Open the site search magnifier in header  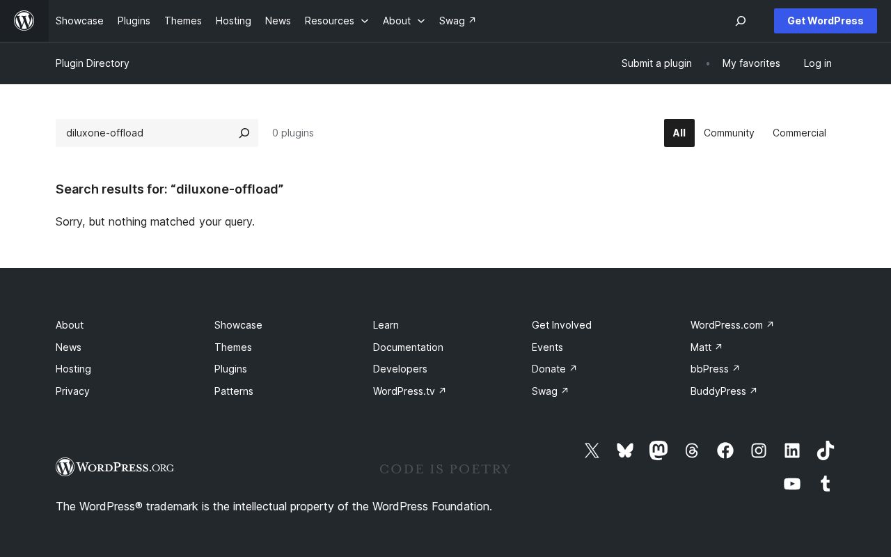(741, 21)
